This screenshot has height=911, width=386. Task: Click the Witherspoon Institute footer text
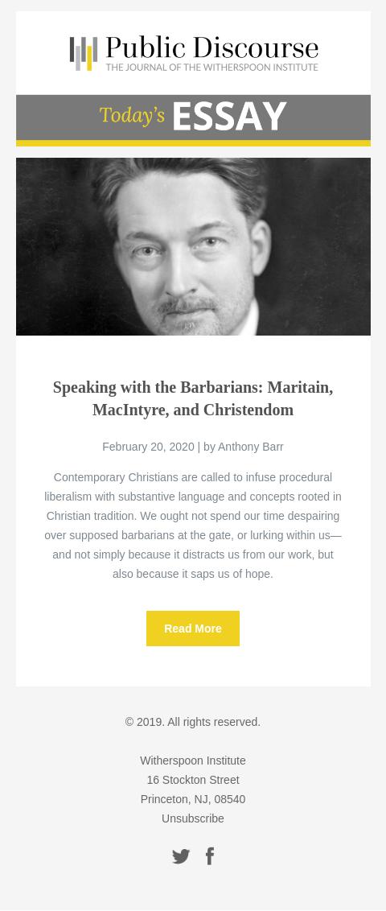click(x=193, y=761)
